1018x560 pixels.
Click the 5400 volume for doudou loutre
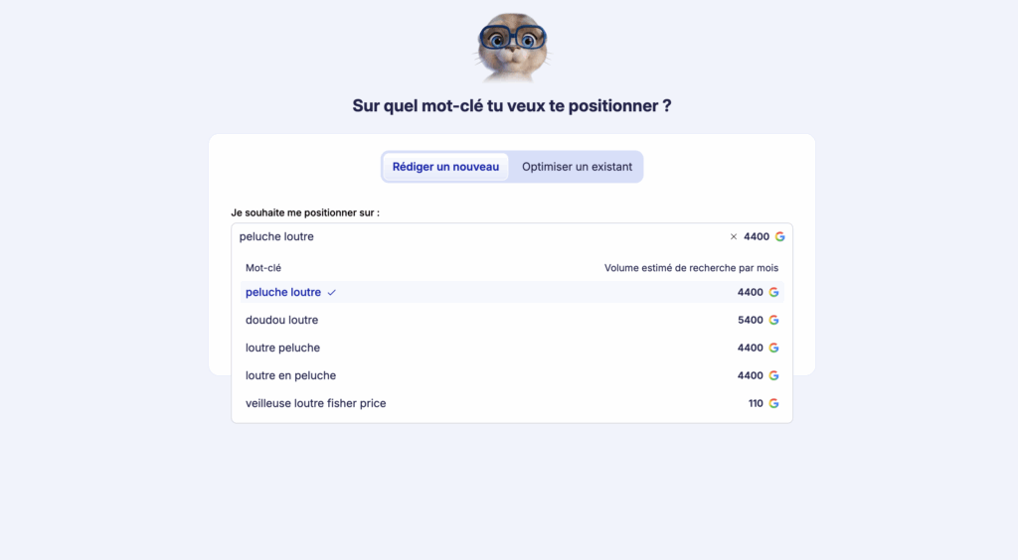tap(750, 320)
